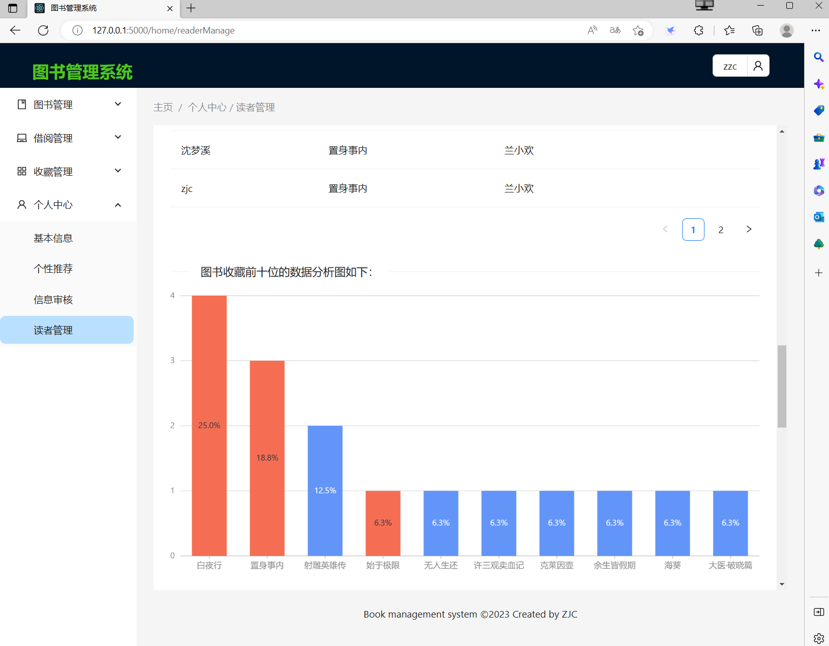Click the 主页 breadcrumb link
Image resolution: width=829 pixels, height=646 pixels.
click(x=163, y=107)
